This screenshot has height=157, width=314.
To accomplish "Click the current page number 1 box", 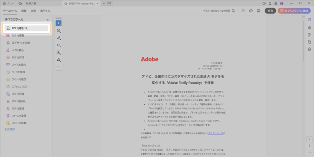I will 309,139.
